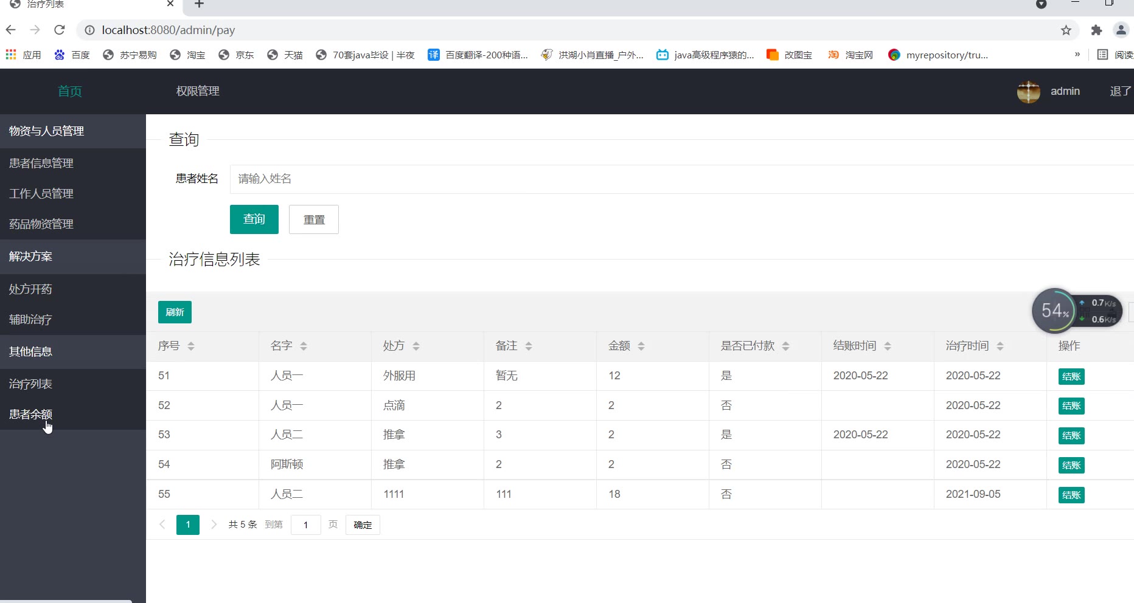Open the 70套java毕设 bookmark
This screenshot has height=603, width=1134.
point(365,55)
